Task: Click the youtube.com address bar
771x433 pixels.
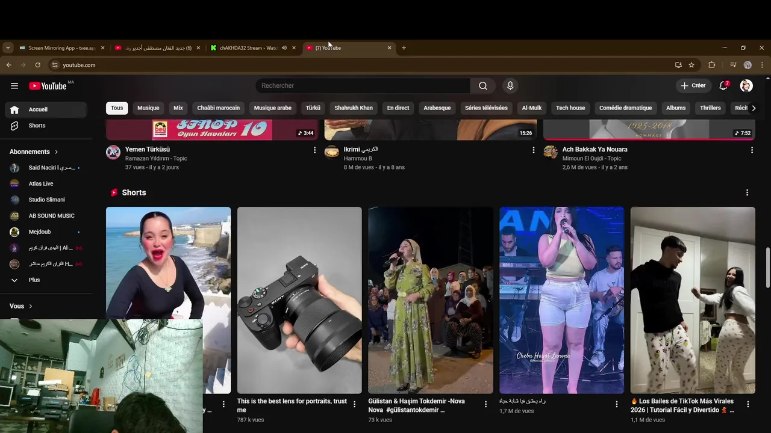Action: pyautogui.click(x=361, y=65)
